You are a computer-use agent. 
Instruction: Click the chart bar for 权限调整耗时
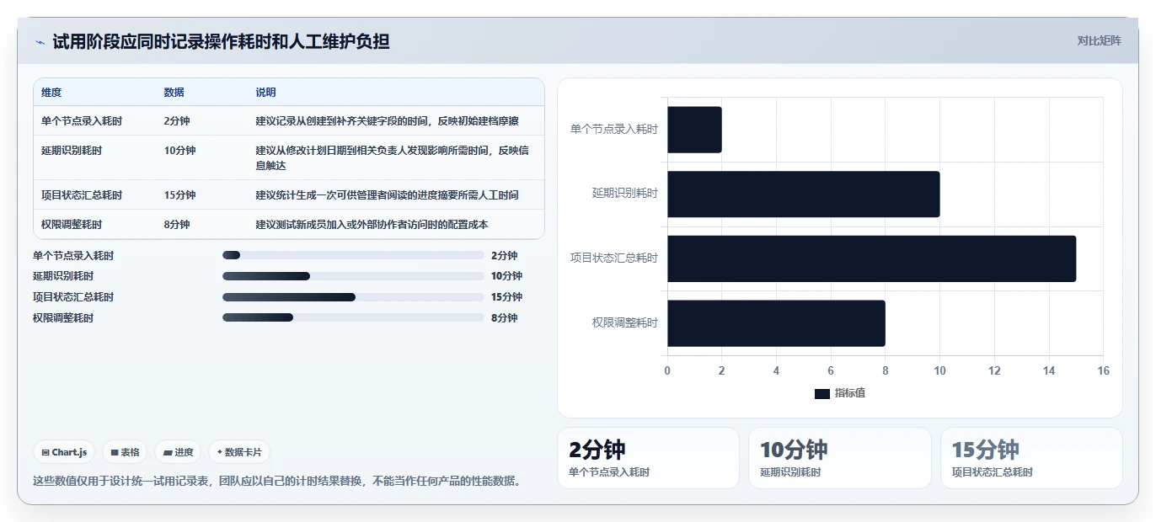pos(776,323)
